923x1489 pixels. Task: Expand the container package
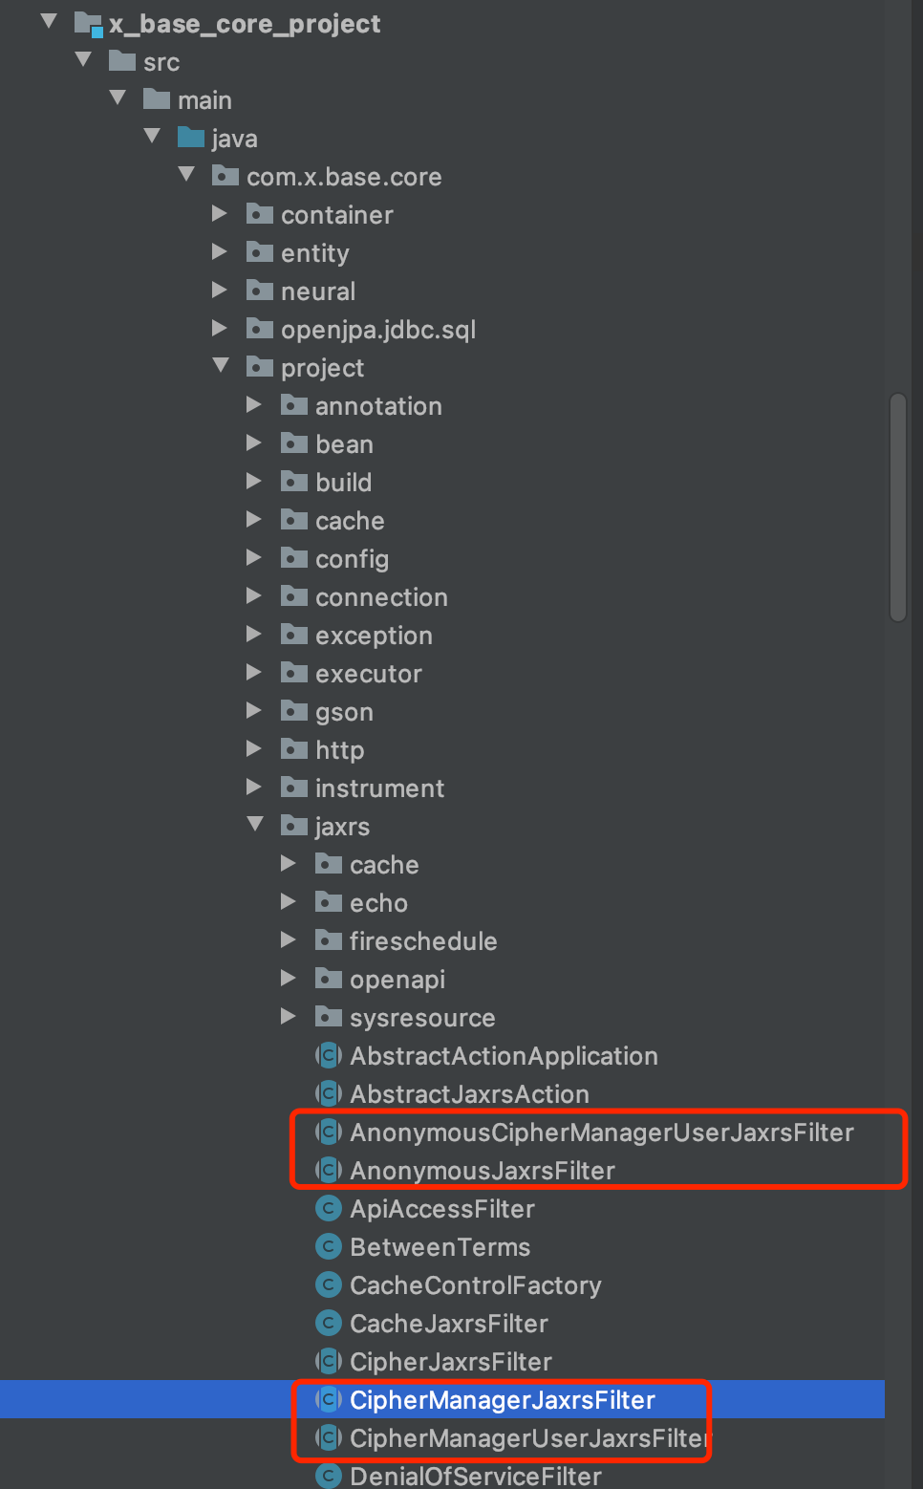(x=220, y=214)
